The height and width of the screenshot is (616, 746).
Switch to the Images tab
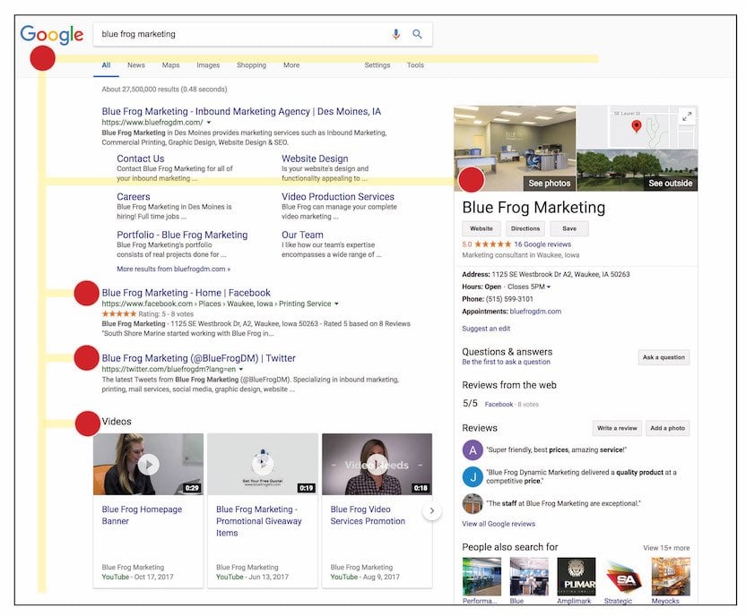click(208, 65)
